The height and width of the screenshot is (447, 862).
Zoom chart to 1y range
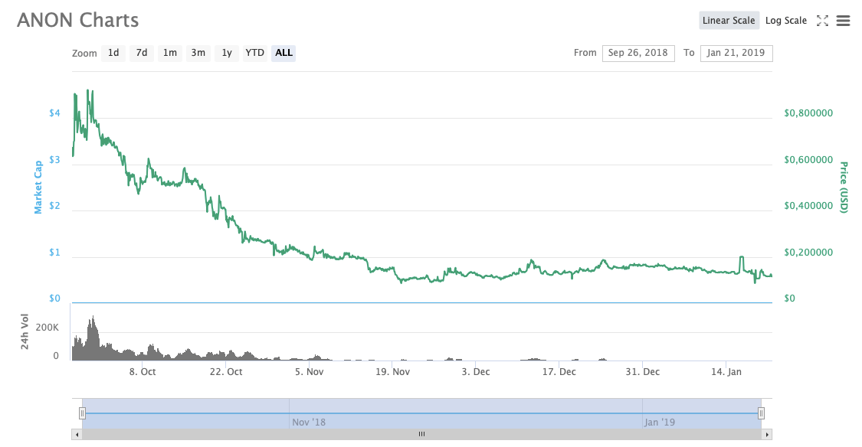click(x=227, y=53)
